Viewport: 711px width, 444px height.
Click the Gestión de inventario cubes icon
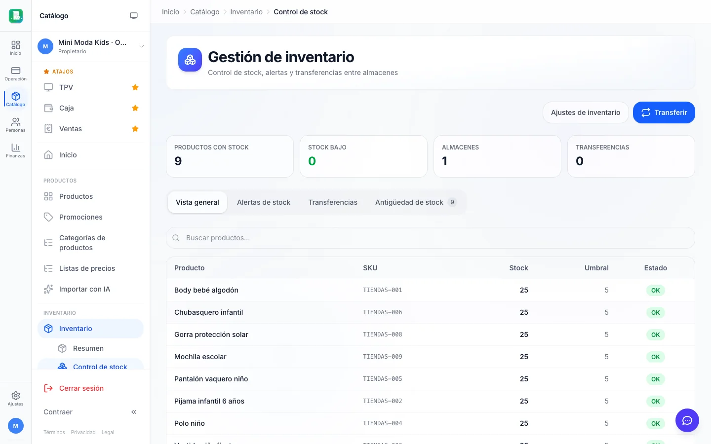point(190,60)
